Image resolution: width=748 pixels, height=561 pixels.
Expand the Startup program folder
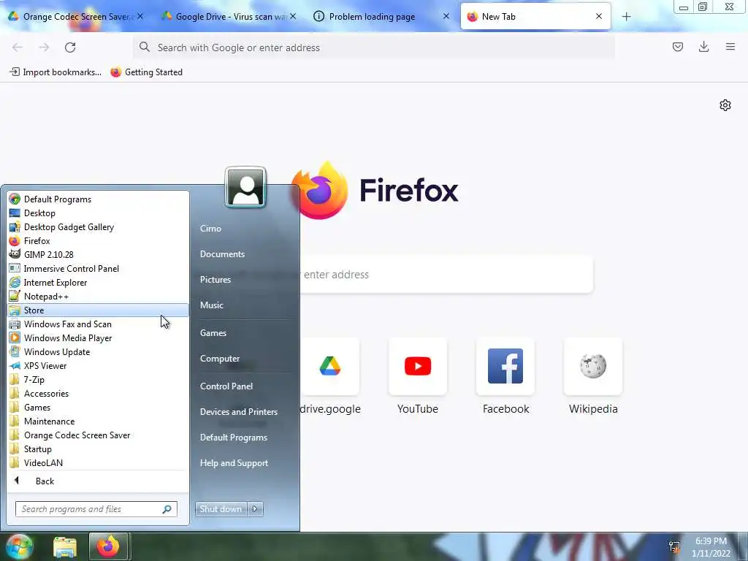(98, 449)
